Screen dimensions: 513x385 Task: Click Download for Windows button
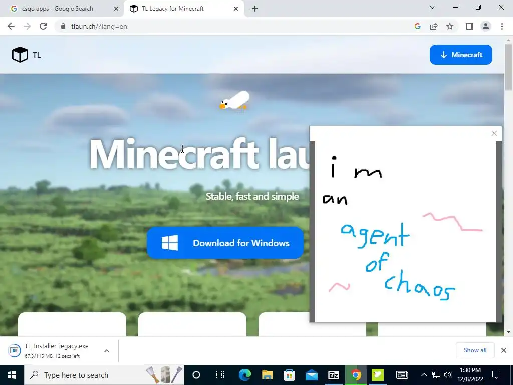225,243
